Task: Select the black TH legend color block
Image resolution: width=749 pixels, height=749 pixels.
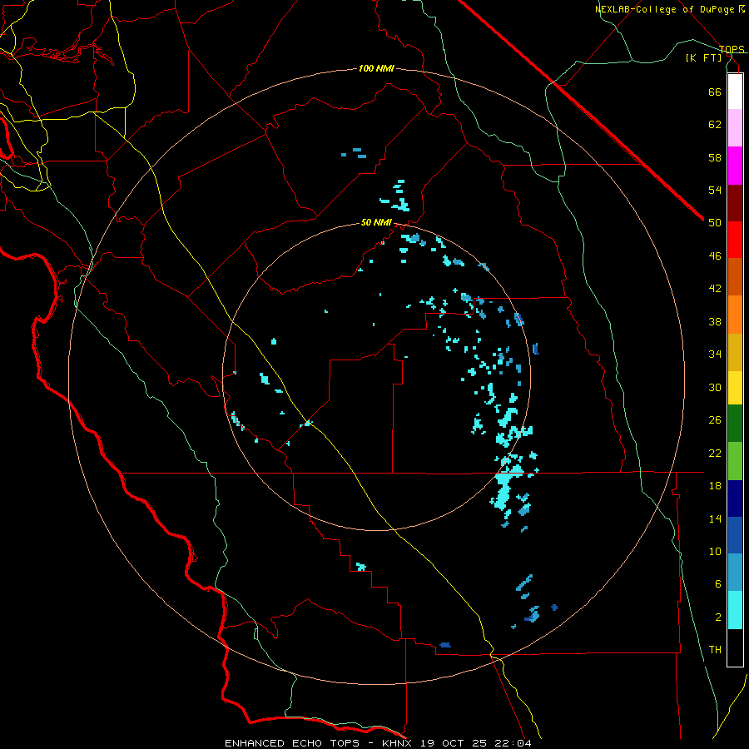Action: click(735, 647)
